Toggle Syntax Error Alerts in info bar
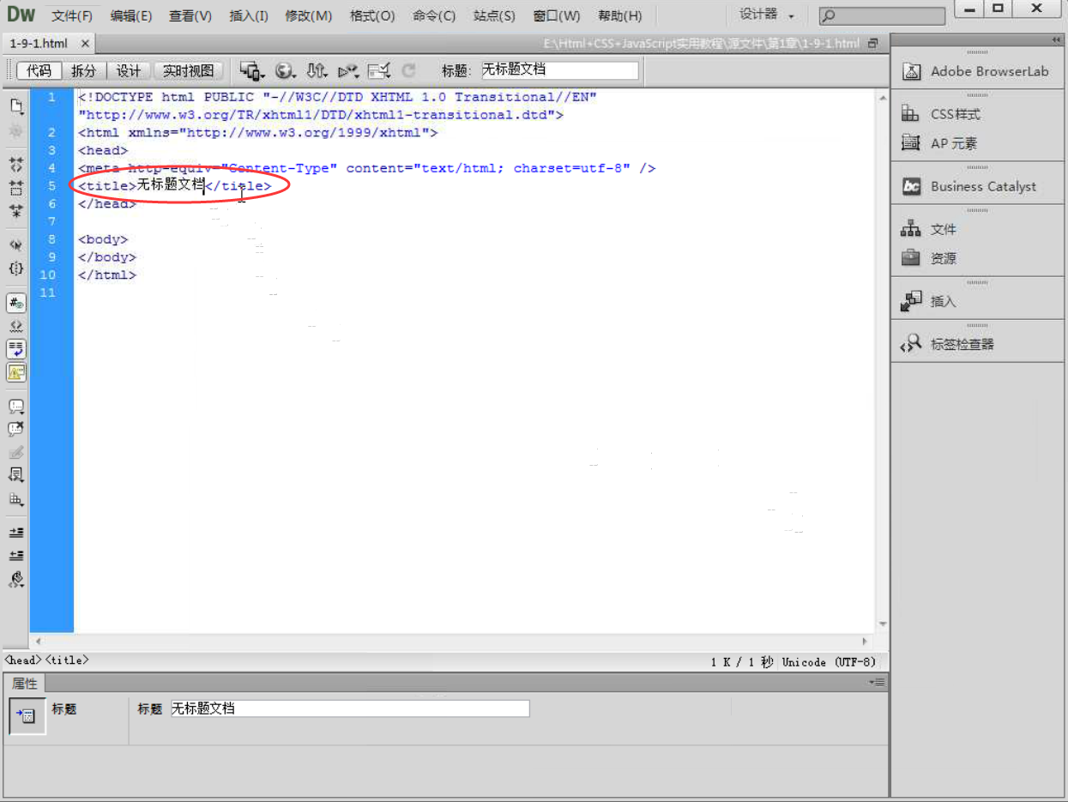Image resolution: width=1068 pixels, height=802 pixels. [16, 372]
